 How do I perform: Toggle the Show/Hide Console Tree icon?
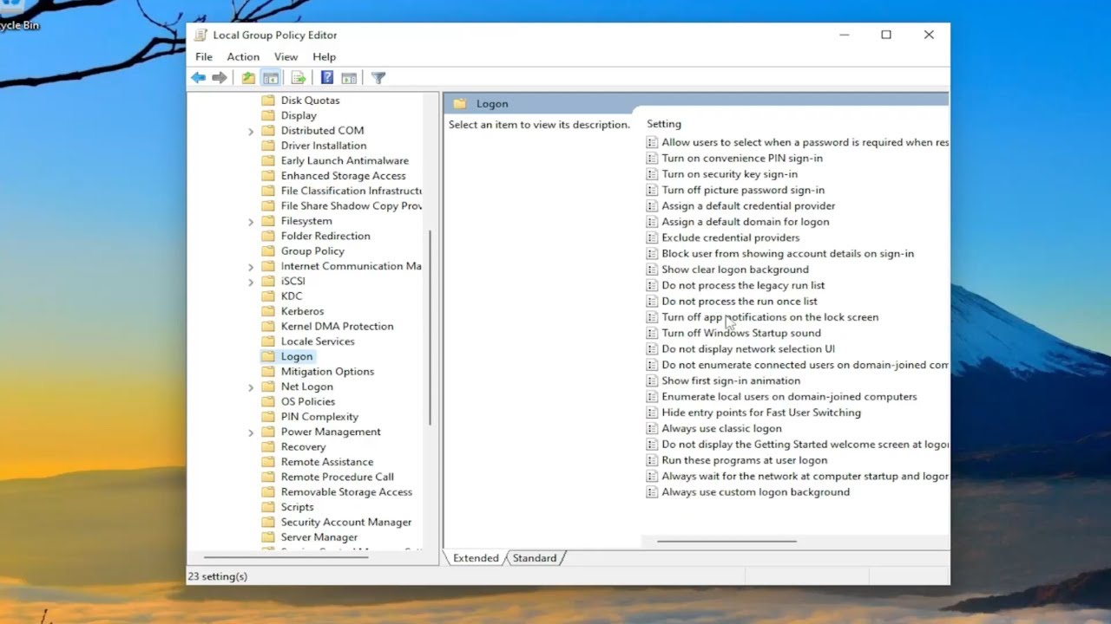(271, 78)
